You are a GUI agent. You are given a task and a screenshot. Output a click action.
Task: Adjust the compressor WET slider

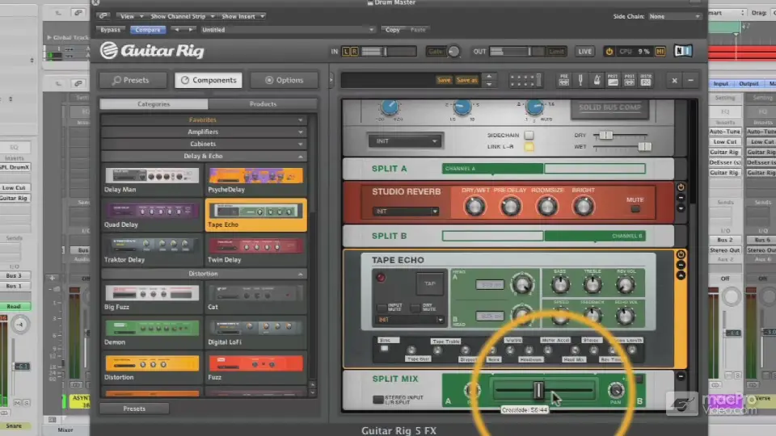[644, 147]
